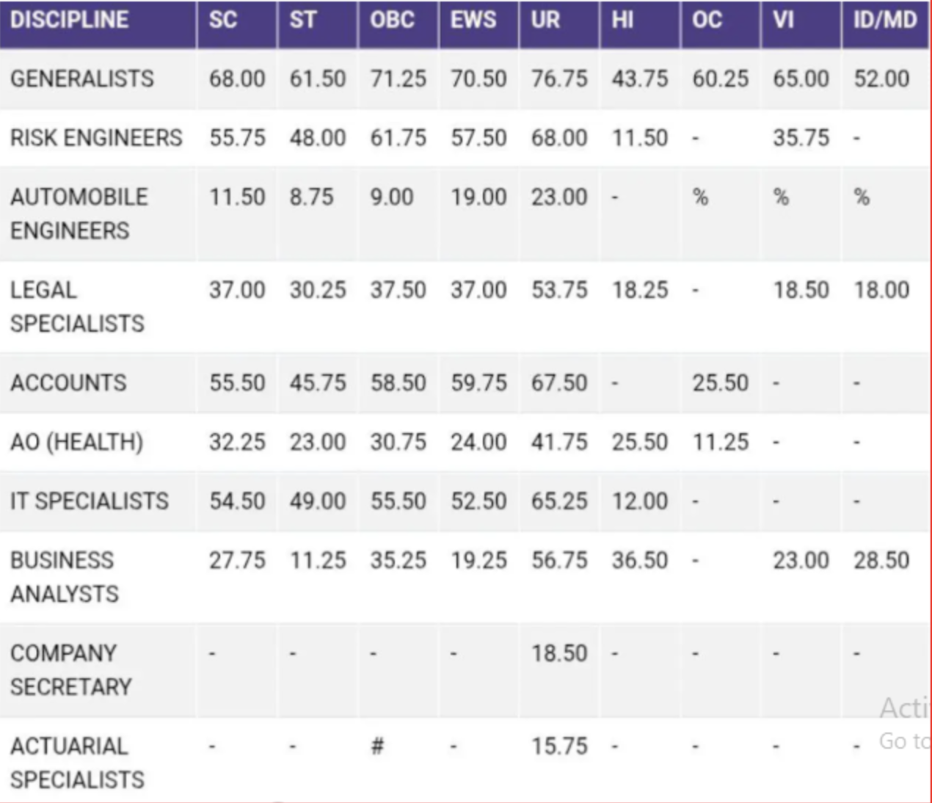Select Company Secretary UR value 18.50

click(559, 653)
